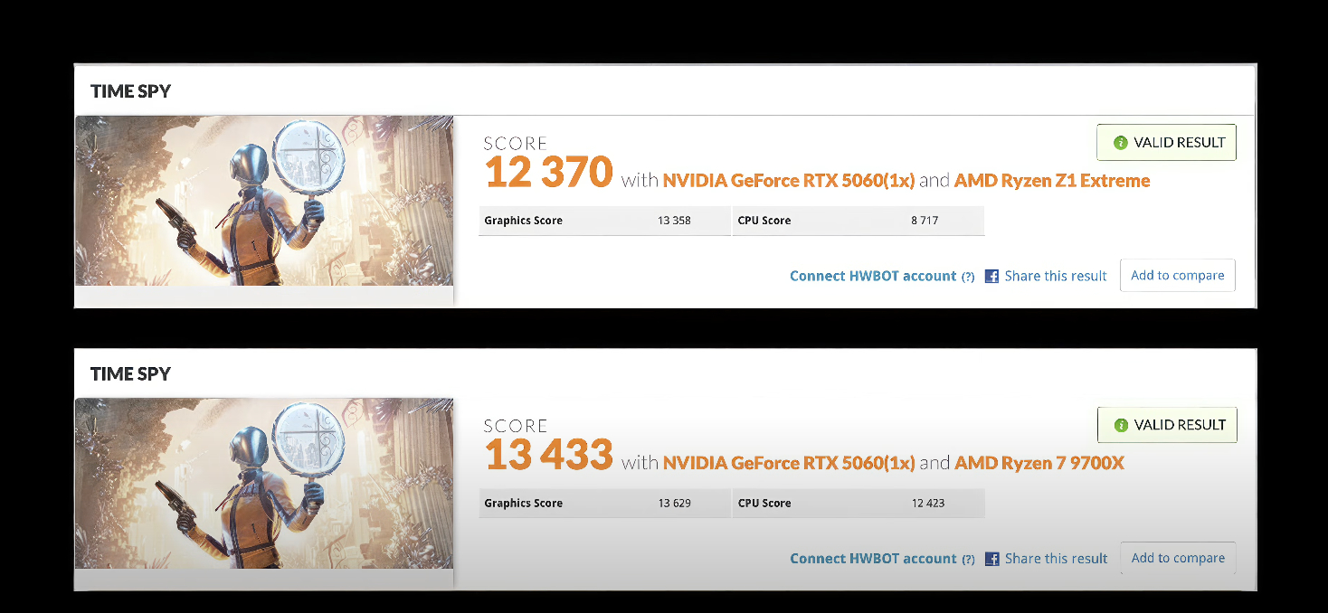Click the green check icon in the 13 433 result
Image resolution: width=1328 pixels, height=613 pixels.
pos(1121,425)
